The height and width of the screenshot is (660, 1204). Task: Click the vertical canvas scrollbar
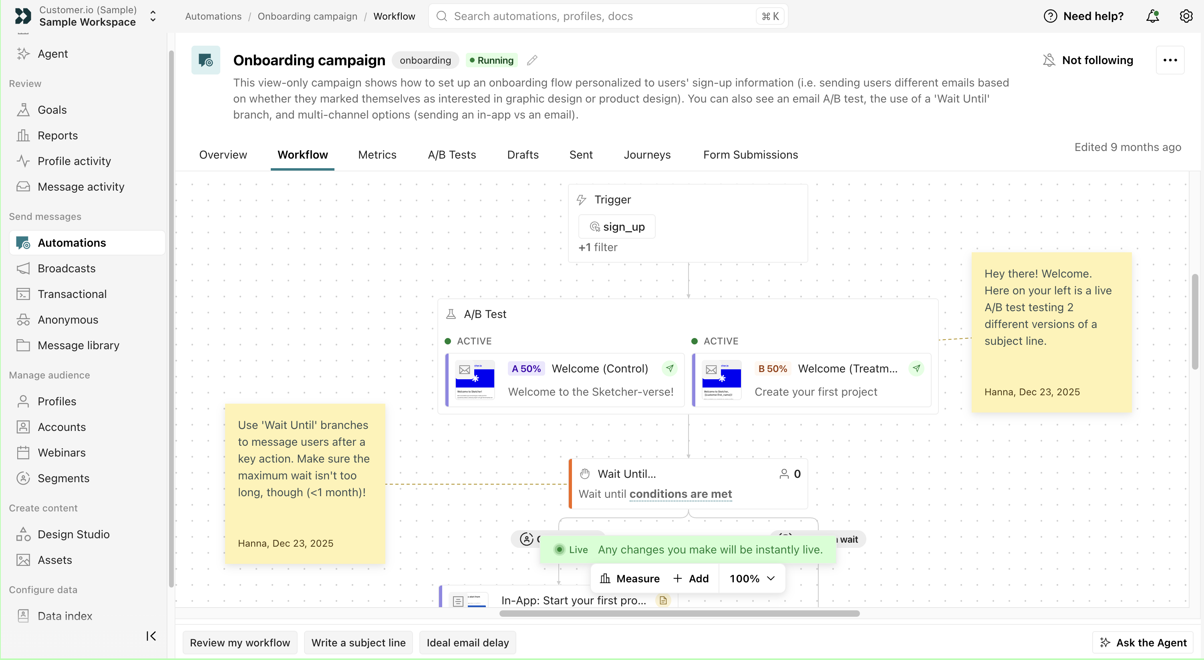[x=1195, y=322]
